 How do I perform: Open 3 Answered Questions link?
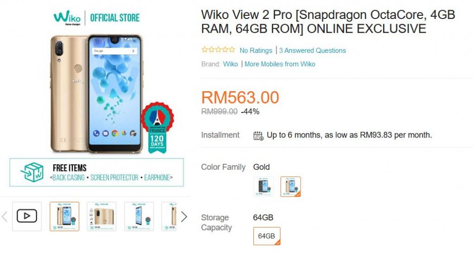pos(312,50)
